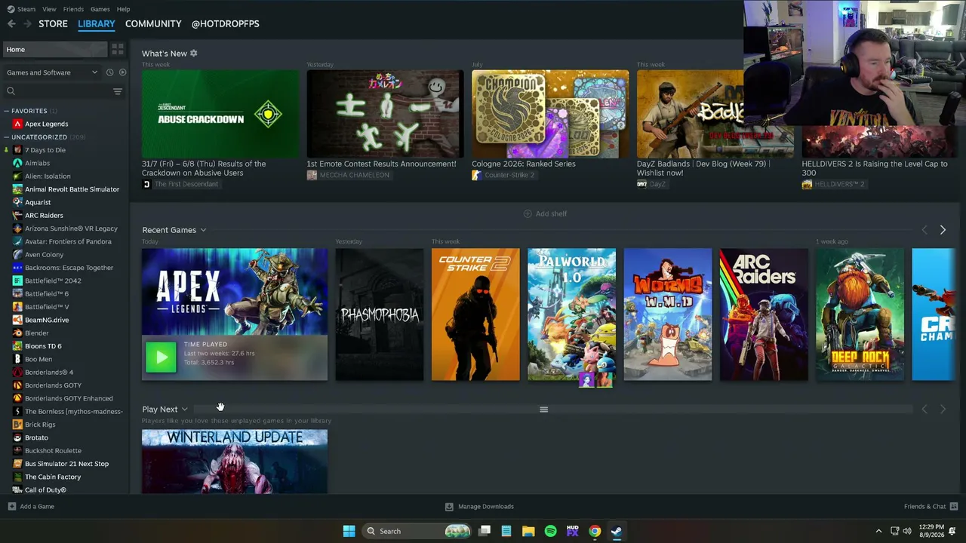Switch library to grid collections view
The height and width of the screenshot is (543, 966).
click(x=118, y=49)
